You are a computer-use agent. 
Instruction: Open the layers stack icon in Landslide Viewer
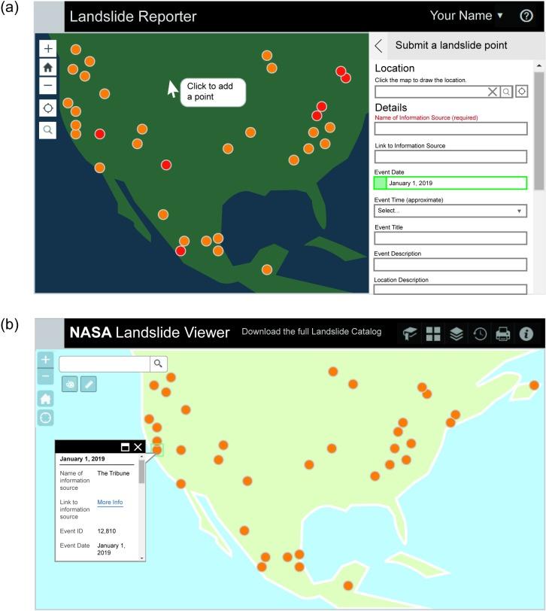click(x=457, y=334)
